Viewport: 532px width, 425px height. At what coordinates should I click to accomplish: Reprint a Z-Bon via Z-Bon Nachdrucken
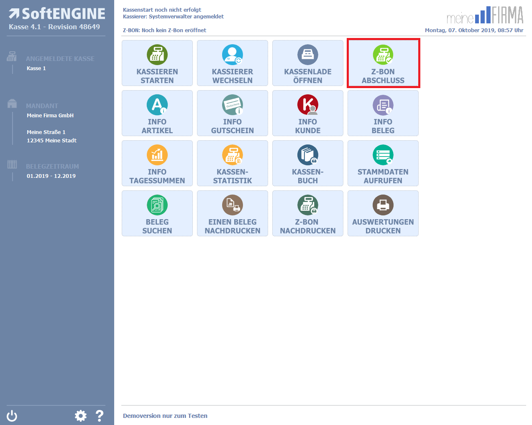pyautogui.click(x=308, y=214)
